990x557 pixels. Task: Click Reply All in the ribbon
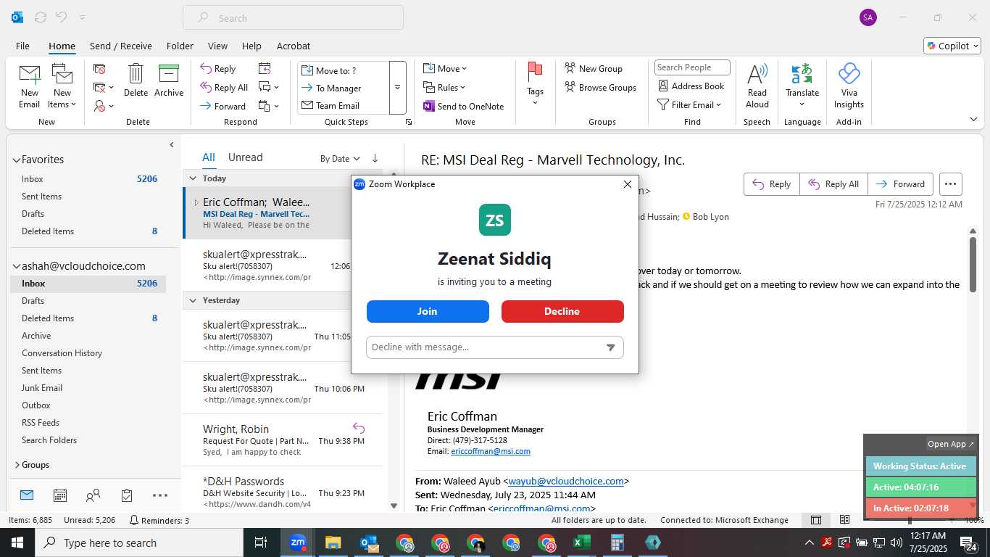[224, 88]
